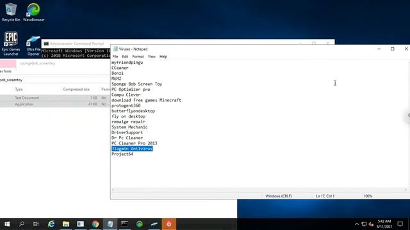
Task: Click the 'Bonzi' line in Notepad
Action: point(117,73)
